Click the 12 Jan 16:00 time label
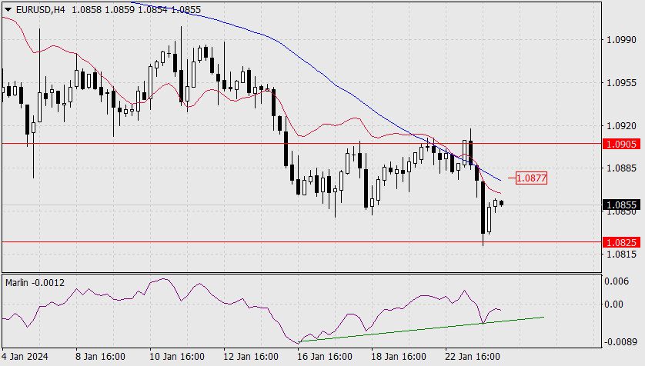Image resolution: width=645 pixels, height=366 pixels. (x=251, y=357)
